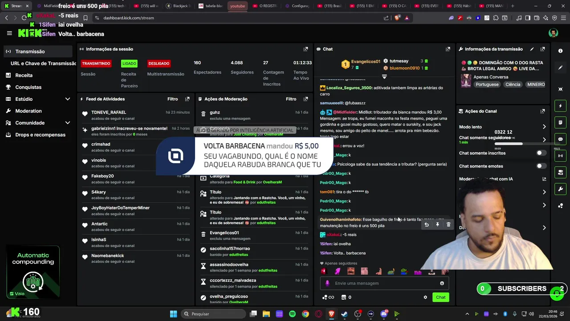Toggle Chat somente emotes
Screen dimensions: 570x321
point(541,166)
